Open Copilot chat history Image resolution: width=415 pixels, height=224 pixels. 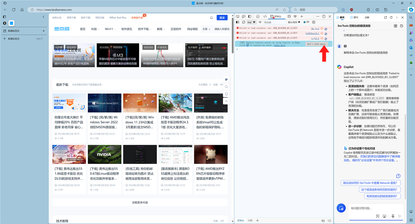pyautogui.click(x=401, y=26)
